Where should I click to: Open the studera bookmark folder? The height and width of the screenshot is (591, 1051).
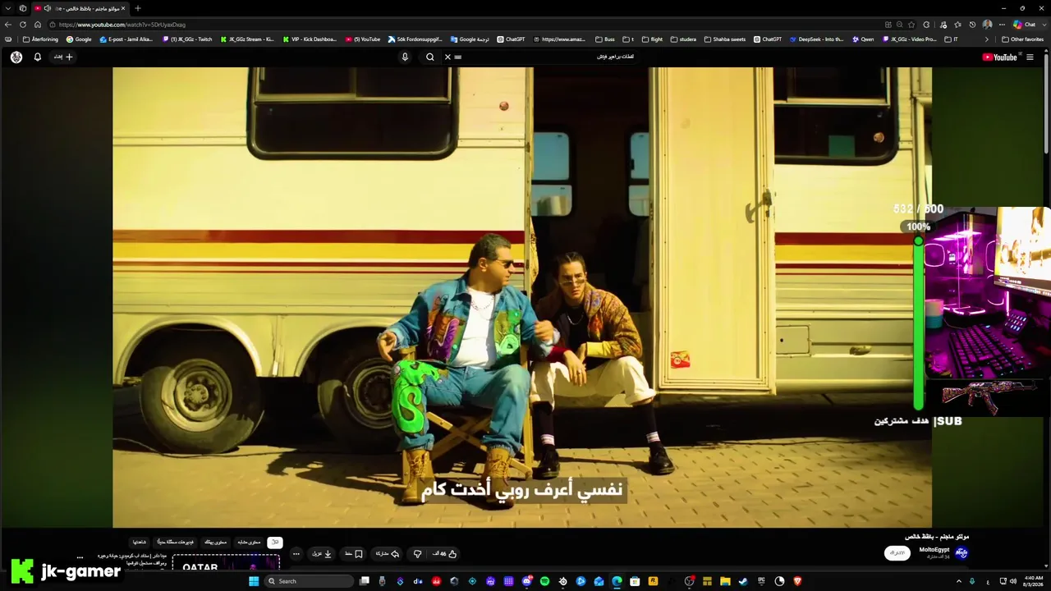[x=683, y=39]
